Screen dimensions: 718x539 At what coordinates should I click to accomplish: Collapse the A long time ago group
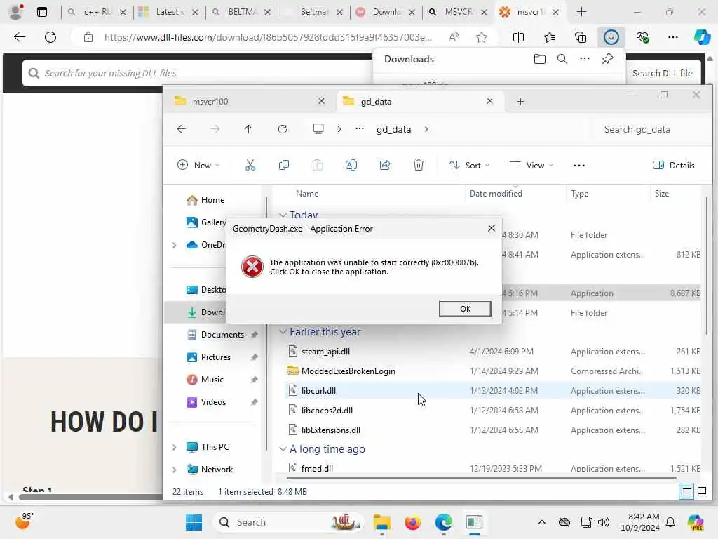(x=283, y=449)
